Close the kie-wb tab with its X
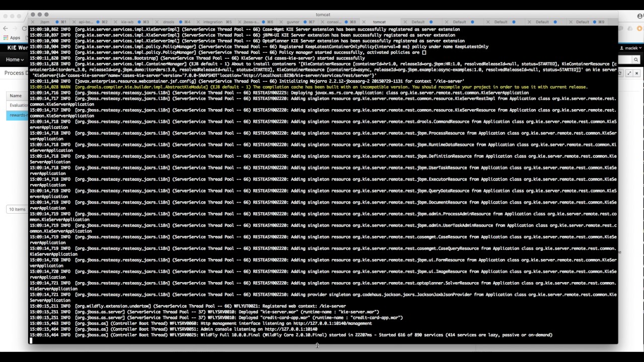The height and width of the screenshot is (362, 644). [x=115, y=22]
